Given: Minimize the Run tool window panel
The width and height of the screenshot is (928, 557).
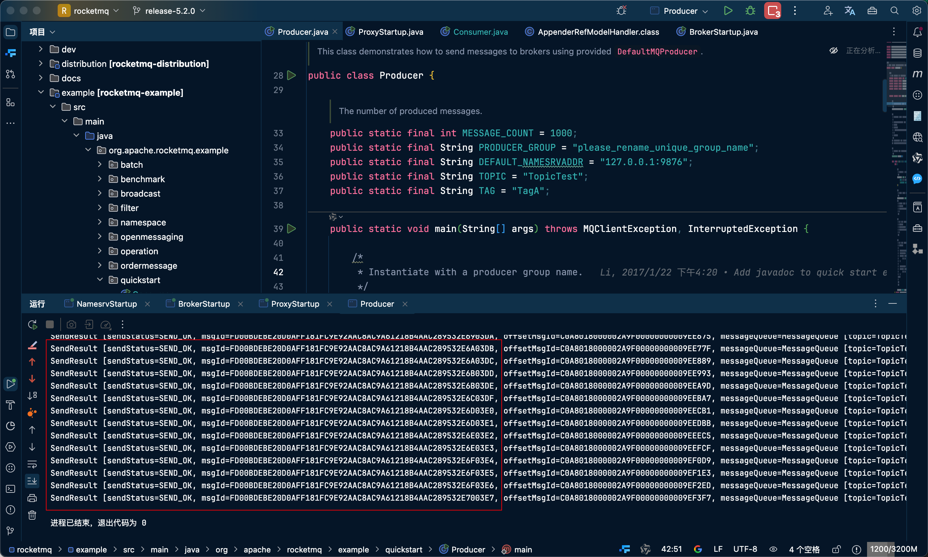Looking at the screenshot, I should (893, 303).
